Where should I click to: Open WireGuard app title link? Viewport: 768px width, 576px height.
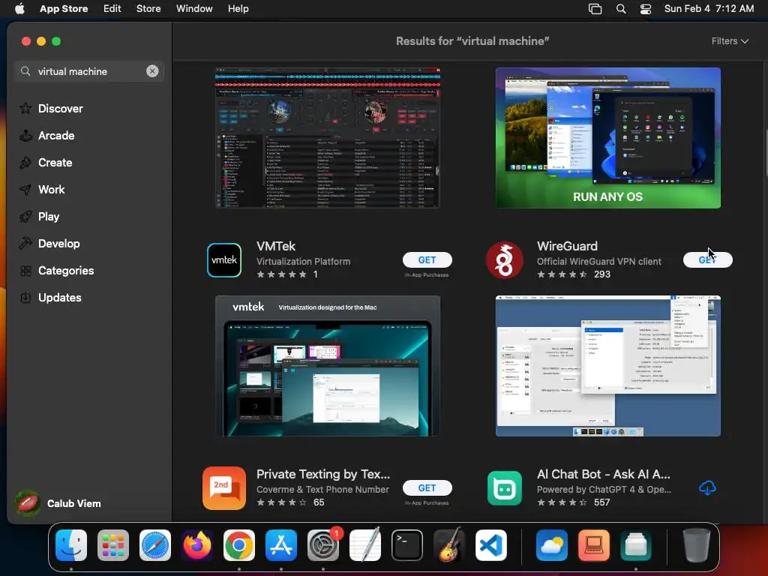pos(567,246)
